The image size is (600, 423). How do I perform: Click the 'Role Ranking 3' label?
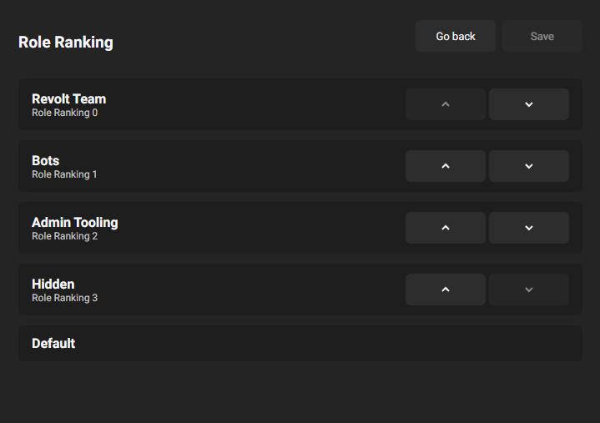coord(64,298)
